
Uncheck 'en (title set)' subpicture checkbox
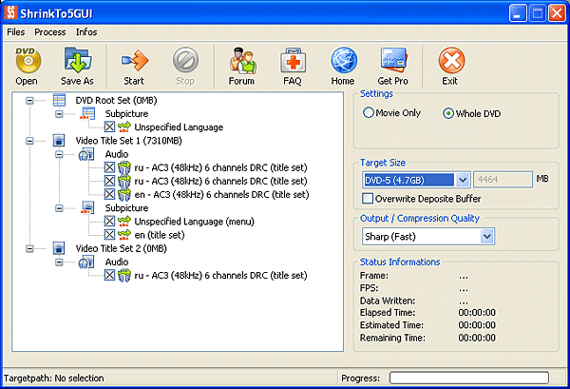pos(109,234)
